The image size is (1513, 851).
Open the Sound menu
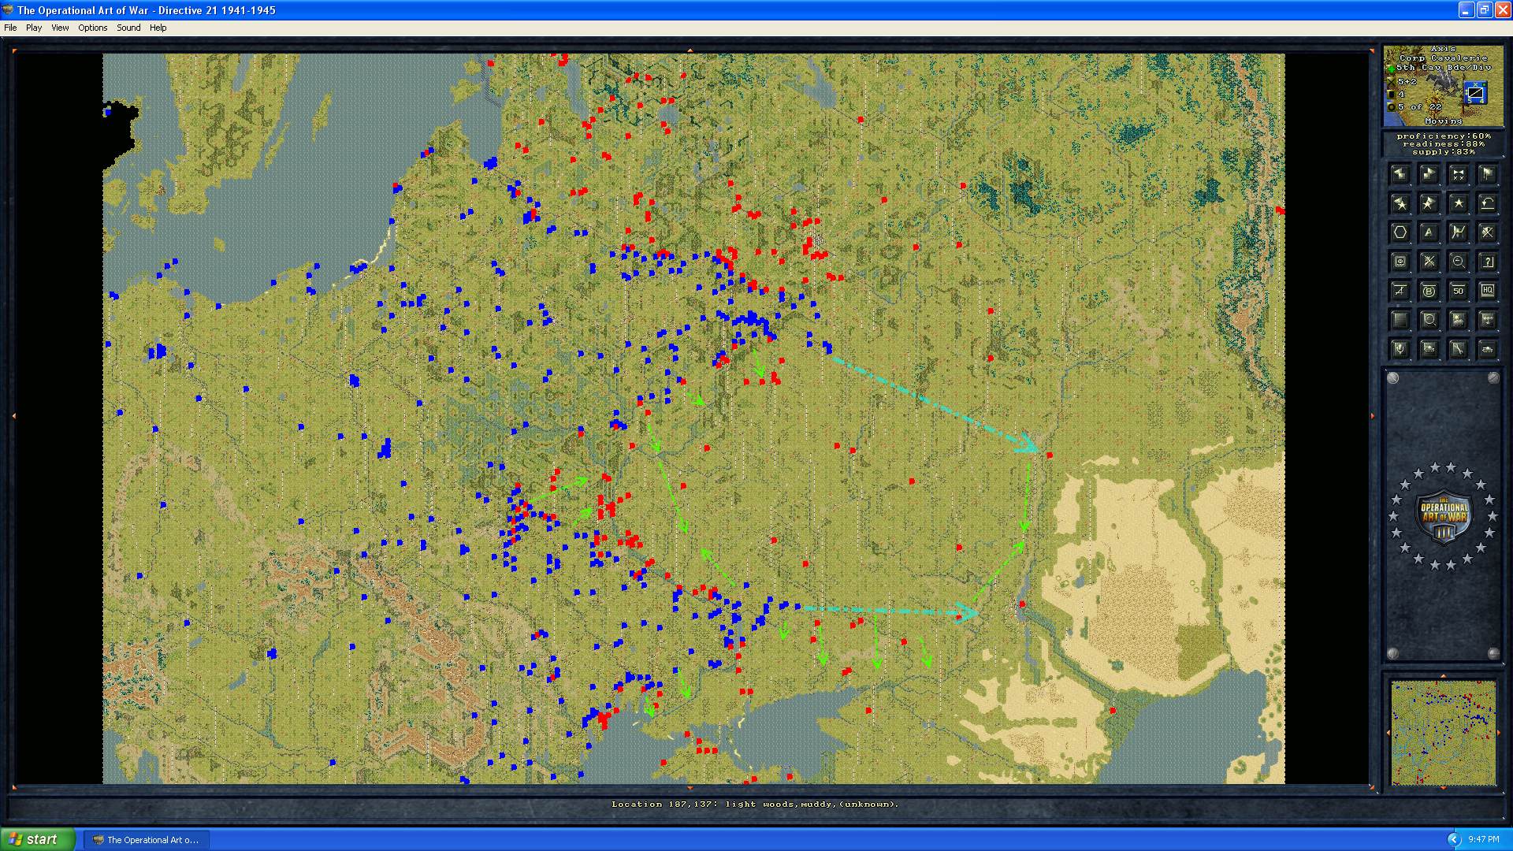point(128,28)
